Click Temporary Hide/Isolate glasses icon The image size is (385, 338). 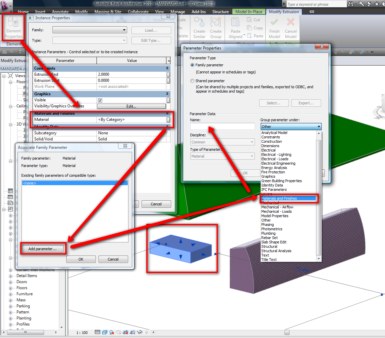point(140,332)
